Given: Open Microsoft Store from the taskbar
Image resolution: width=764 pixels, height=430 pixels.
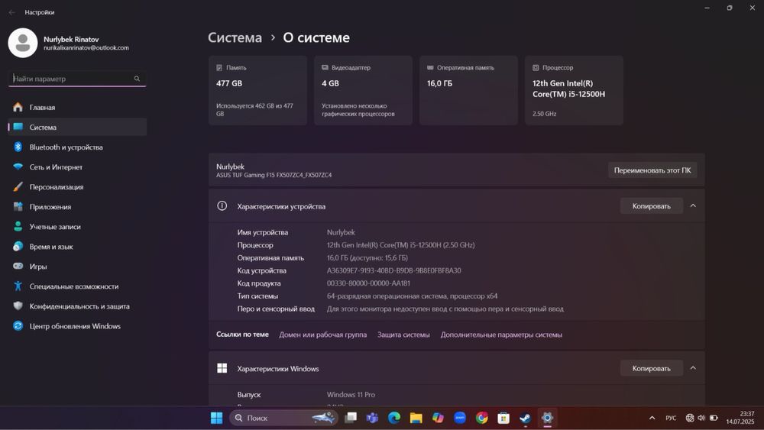Looking at the screenshot, I should 503,418.
